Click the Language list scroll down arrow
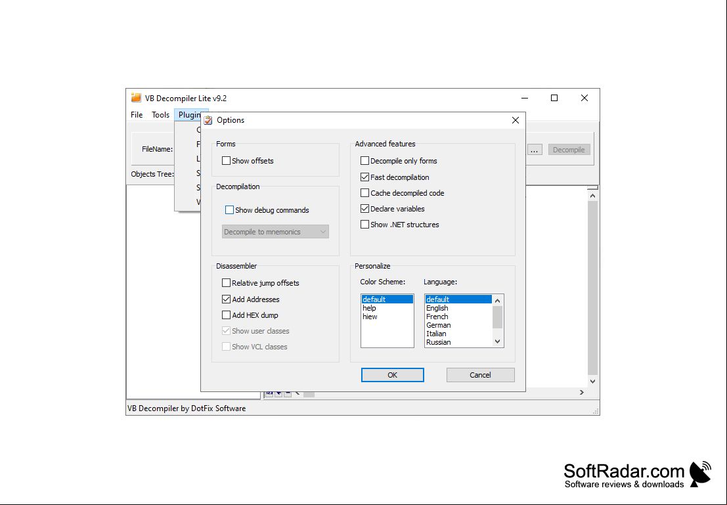 point(498,341)
